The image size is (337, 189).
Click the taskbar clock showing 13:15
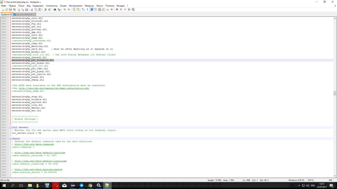click(322, 185)
